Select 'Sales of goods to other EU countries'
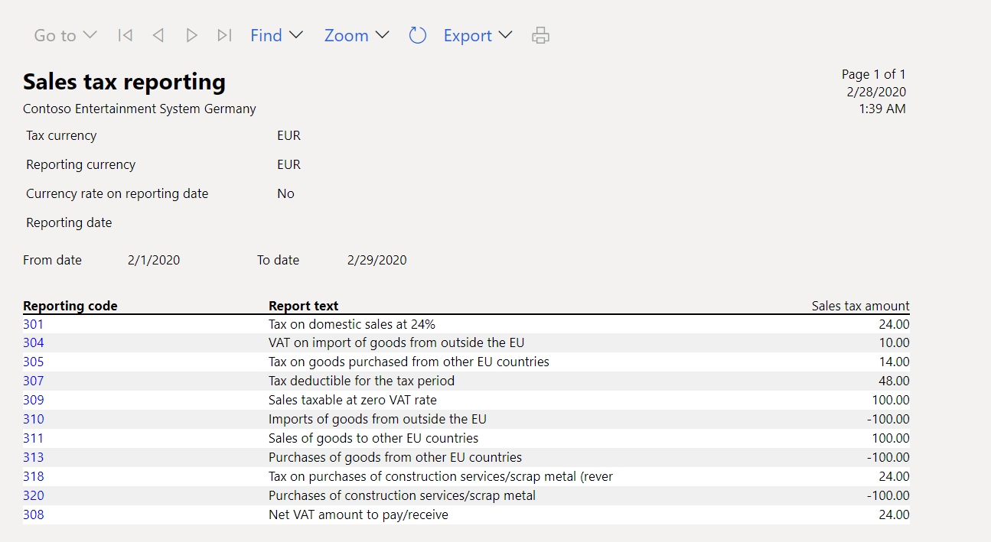991x542 pixels. pos(373,438)
